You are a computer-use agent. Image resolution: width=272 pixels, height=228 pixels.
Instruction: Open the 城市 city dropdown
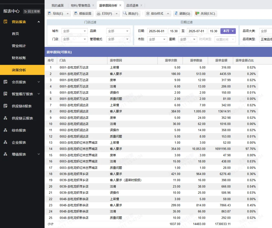point(85,31)
